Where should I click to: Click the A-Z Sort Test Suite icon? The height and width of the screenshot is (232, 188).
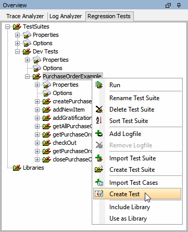coord(99,120)
